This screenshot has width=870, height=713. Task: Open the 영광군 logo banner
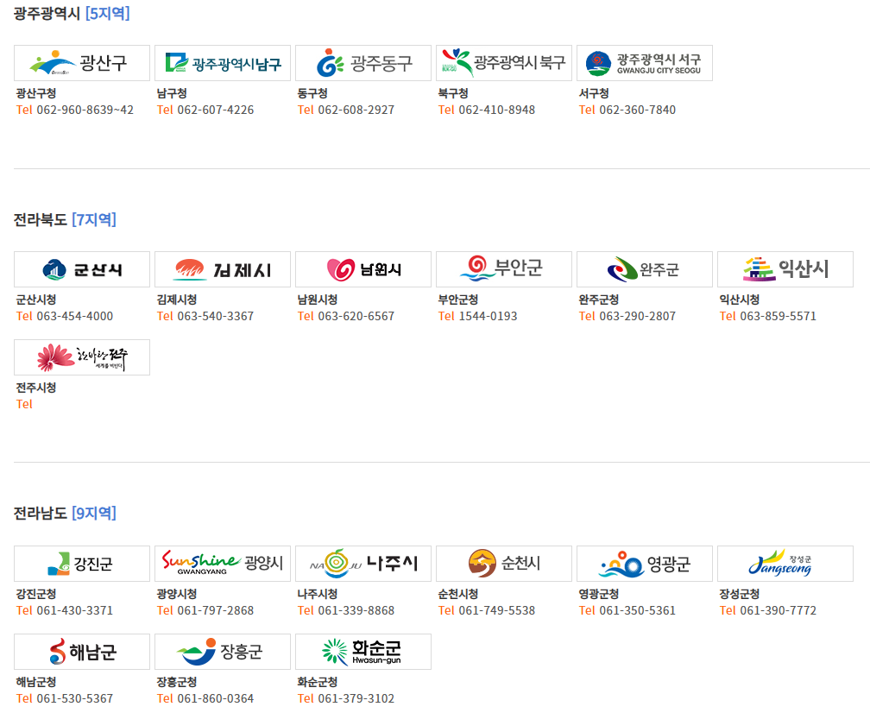pos(645,564)
